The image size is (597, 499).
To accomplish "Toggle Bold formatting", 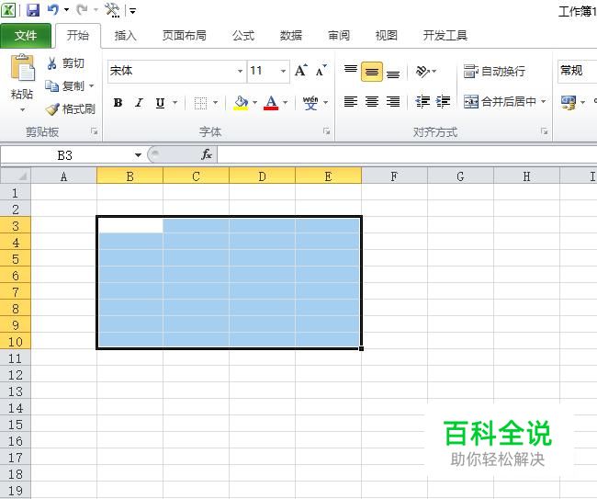I will coord(118,103).
